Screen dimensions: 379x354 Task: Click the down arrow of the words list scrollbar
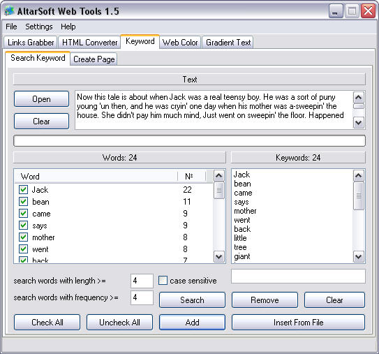pos(219,256)
